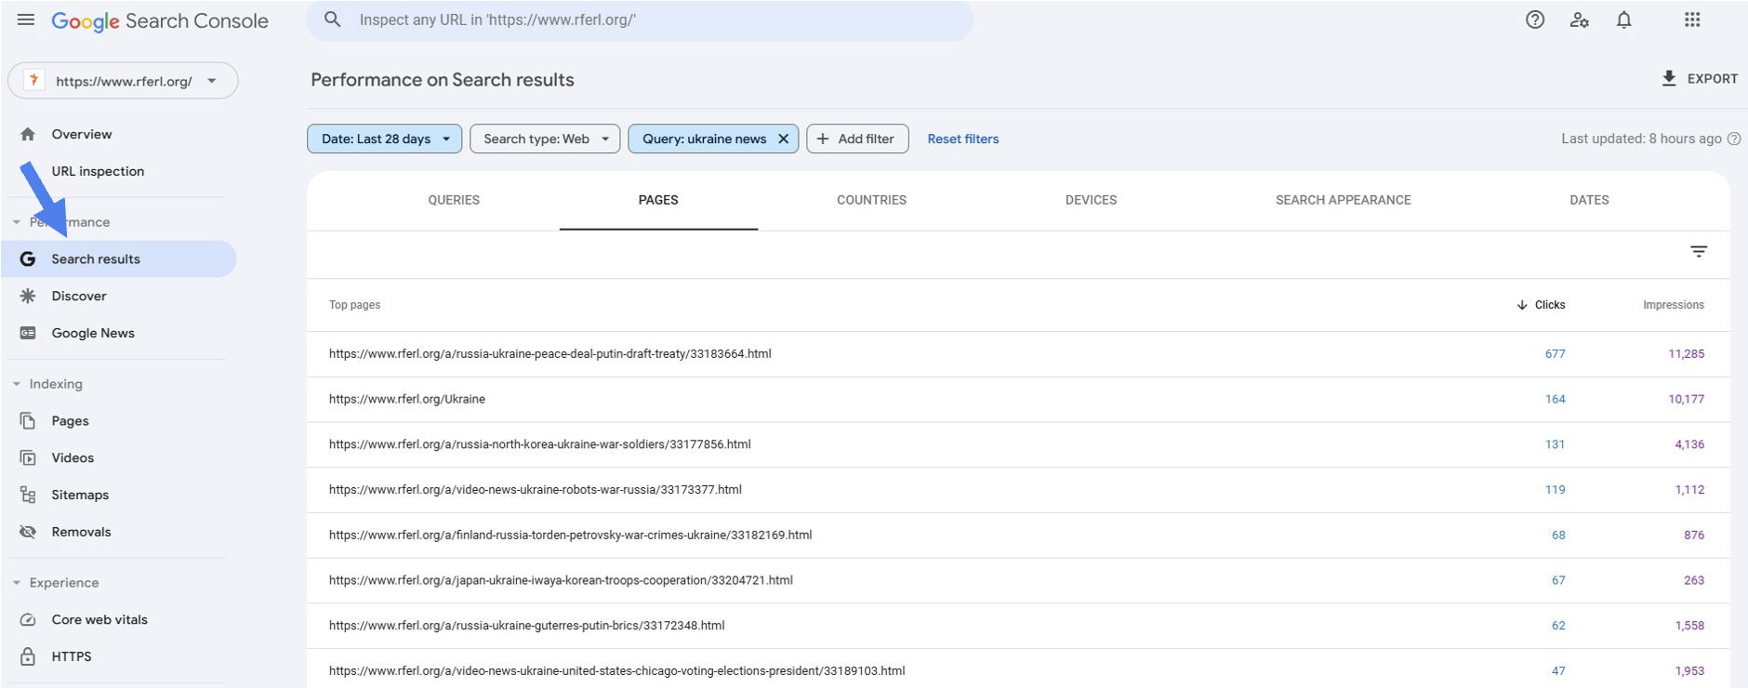Switch to the Countries tab
The image size is (1748, 688).
(871, 200)
